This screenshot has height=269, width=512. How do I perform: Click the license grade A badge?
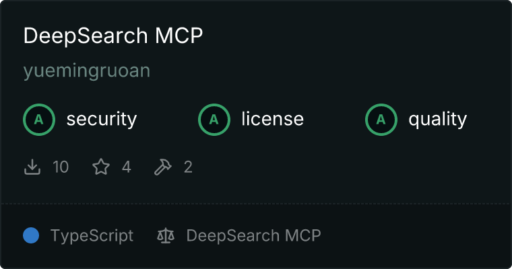click(x=214, y=120)
